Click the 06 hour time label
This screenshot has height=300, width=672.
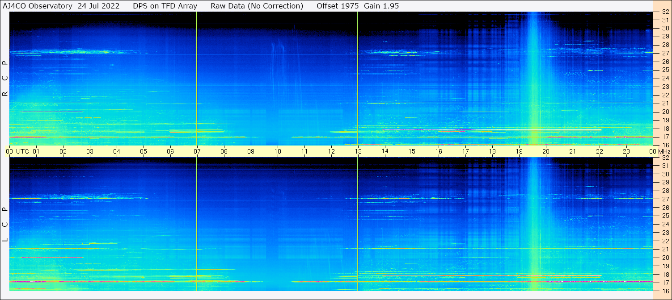tap(170, 151)
